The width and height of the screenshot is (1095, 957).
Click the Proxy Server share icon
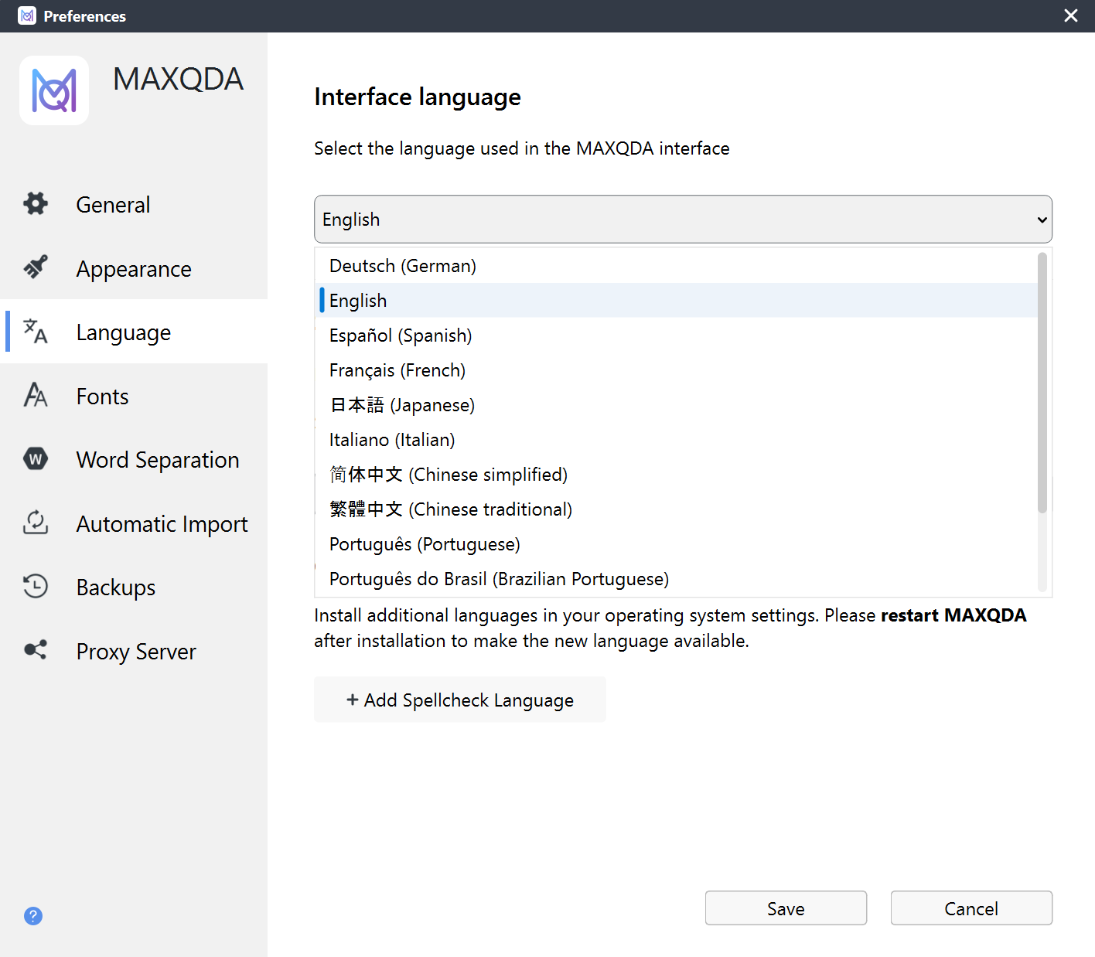36,650
